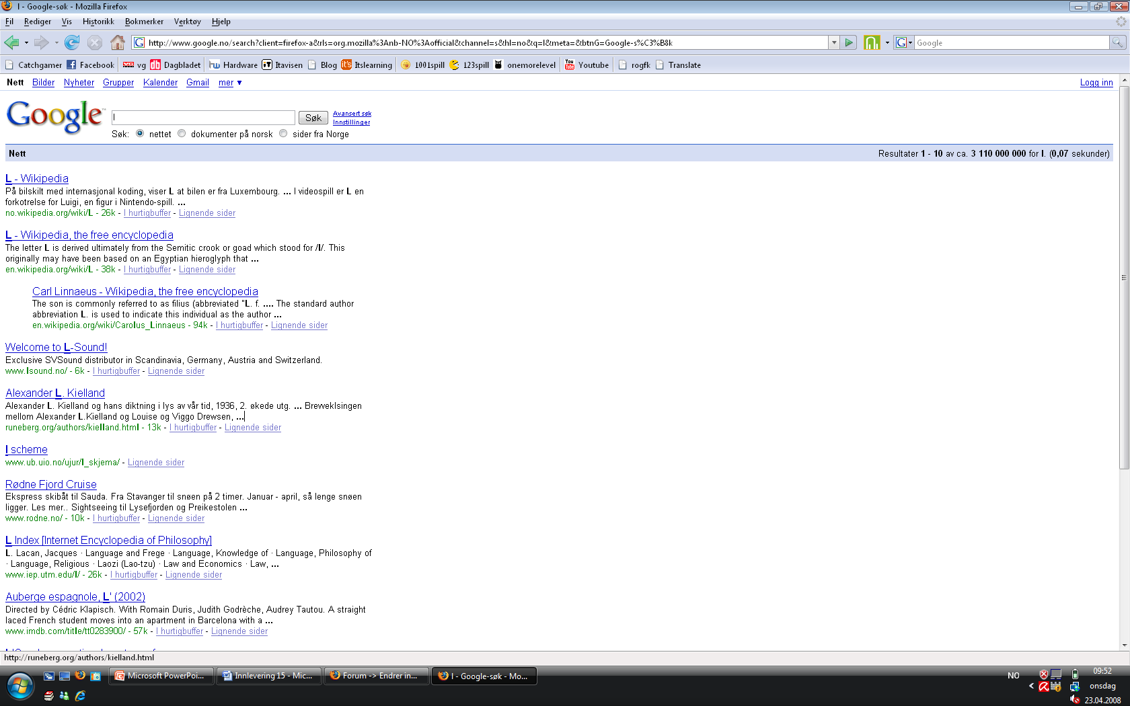
Task: Open the Innstillinger link
Action: (351, 122)
